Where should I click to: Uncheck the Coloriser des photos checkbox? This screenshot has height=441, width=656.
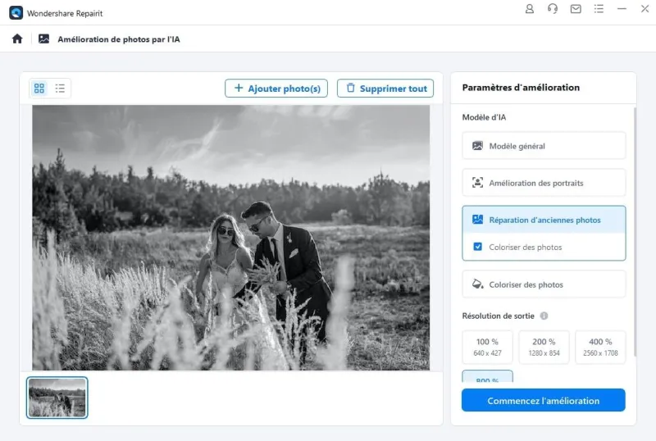[478, 247]
